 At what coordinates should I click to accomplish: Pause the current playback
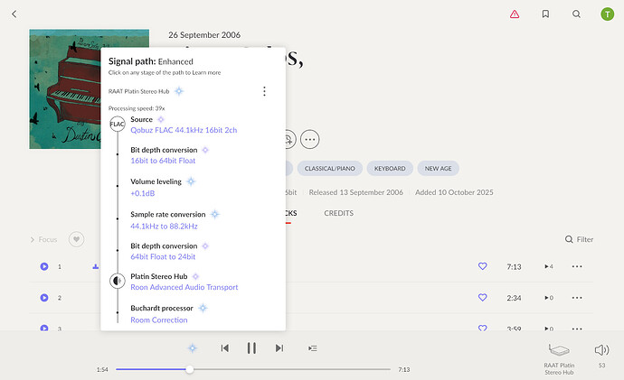click(251, 348)
